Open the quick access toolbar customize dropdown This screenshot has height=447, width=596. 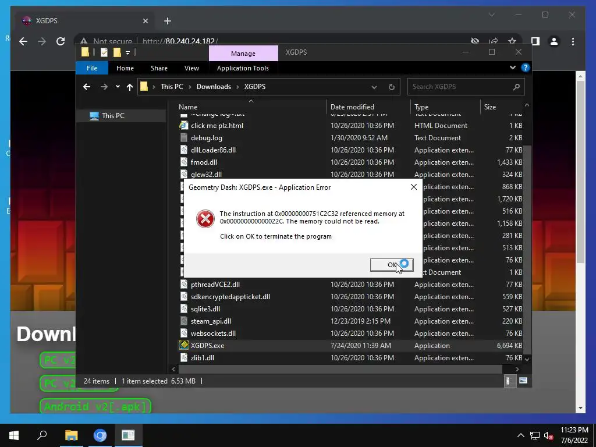pos(127,53)
